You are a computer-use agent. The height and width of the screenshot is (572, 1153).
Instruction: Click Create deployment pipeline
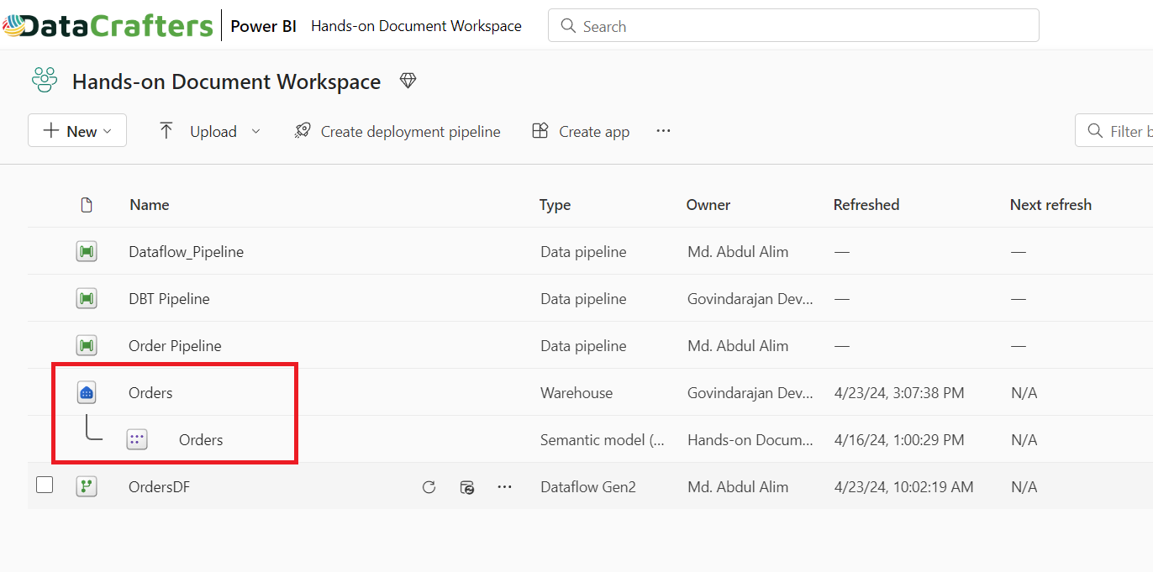[397, 131]
